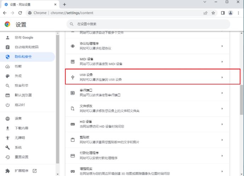Open 串行端口 permission row

tap(147, 93)
